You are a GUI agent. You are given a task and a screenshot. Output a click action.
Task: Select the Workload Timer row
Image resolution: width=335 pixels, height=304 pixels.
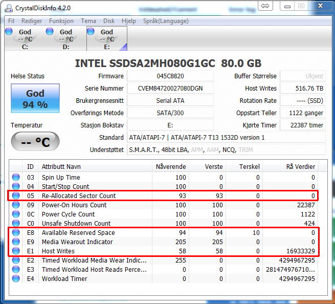164,278
